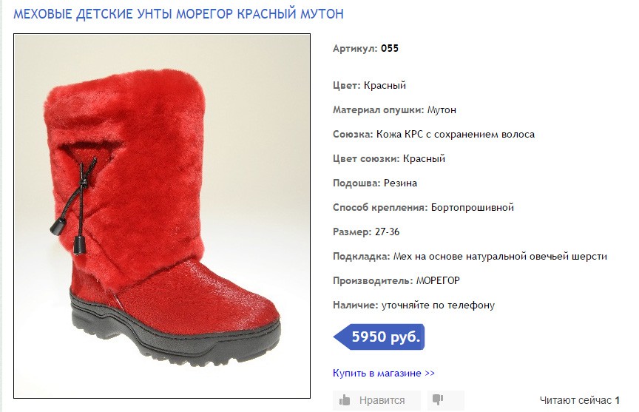Click the blue 5950 руб. price tag
This screenshot has height=412, width=639.
tap(379, 337)
